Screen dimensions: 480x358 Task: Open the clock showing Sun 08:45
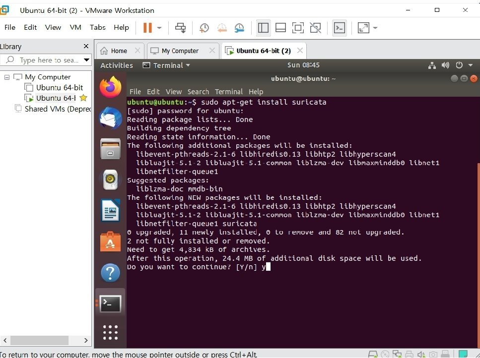(x=303, y=65)
